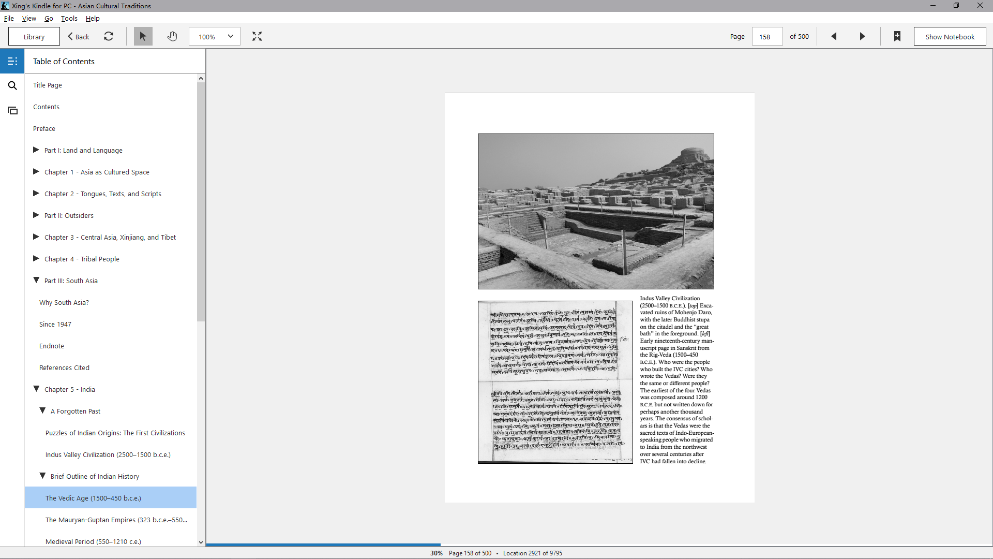Click the TOC scrollbar down arrow
The width and height of the screenshot is (993, 559).
[201, 542]
